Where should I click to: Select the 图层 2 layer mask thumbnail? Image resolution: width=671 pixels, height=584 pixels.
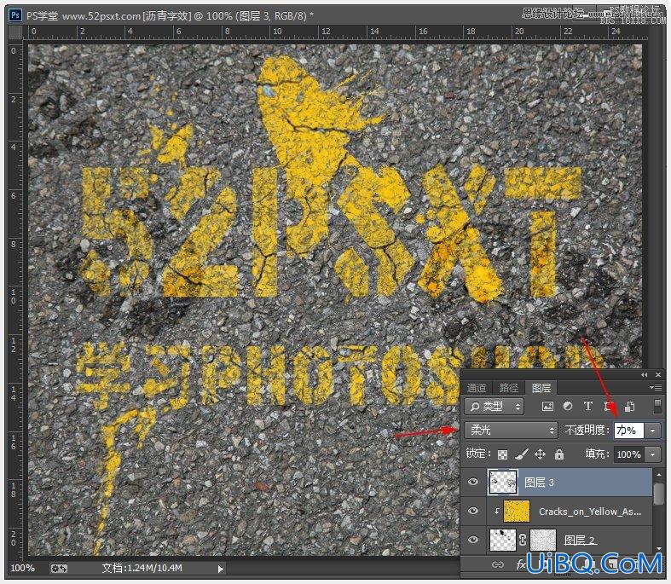[543, 540]
